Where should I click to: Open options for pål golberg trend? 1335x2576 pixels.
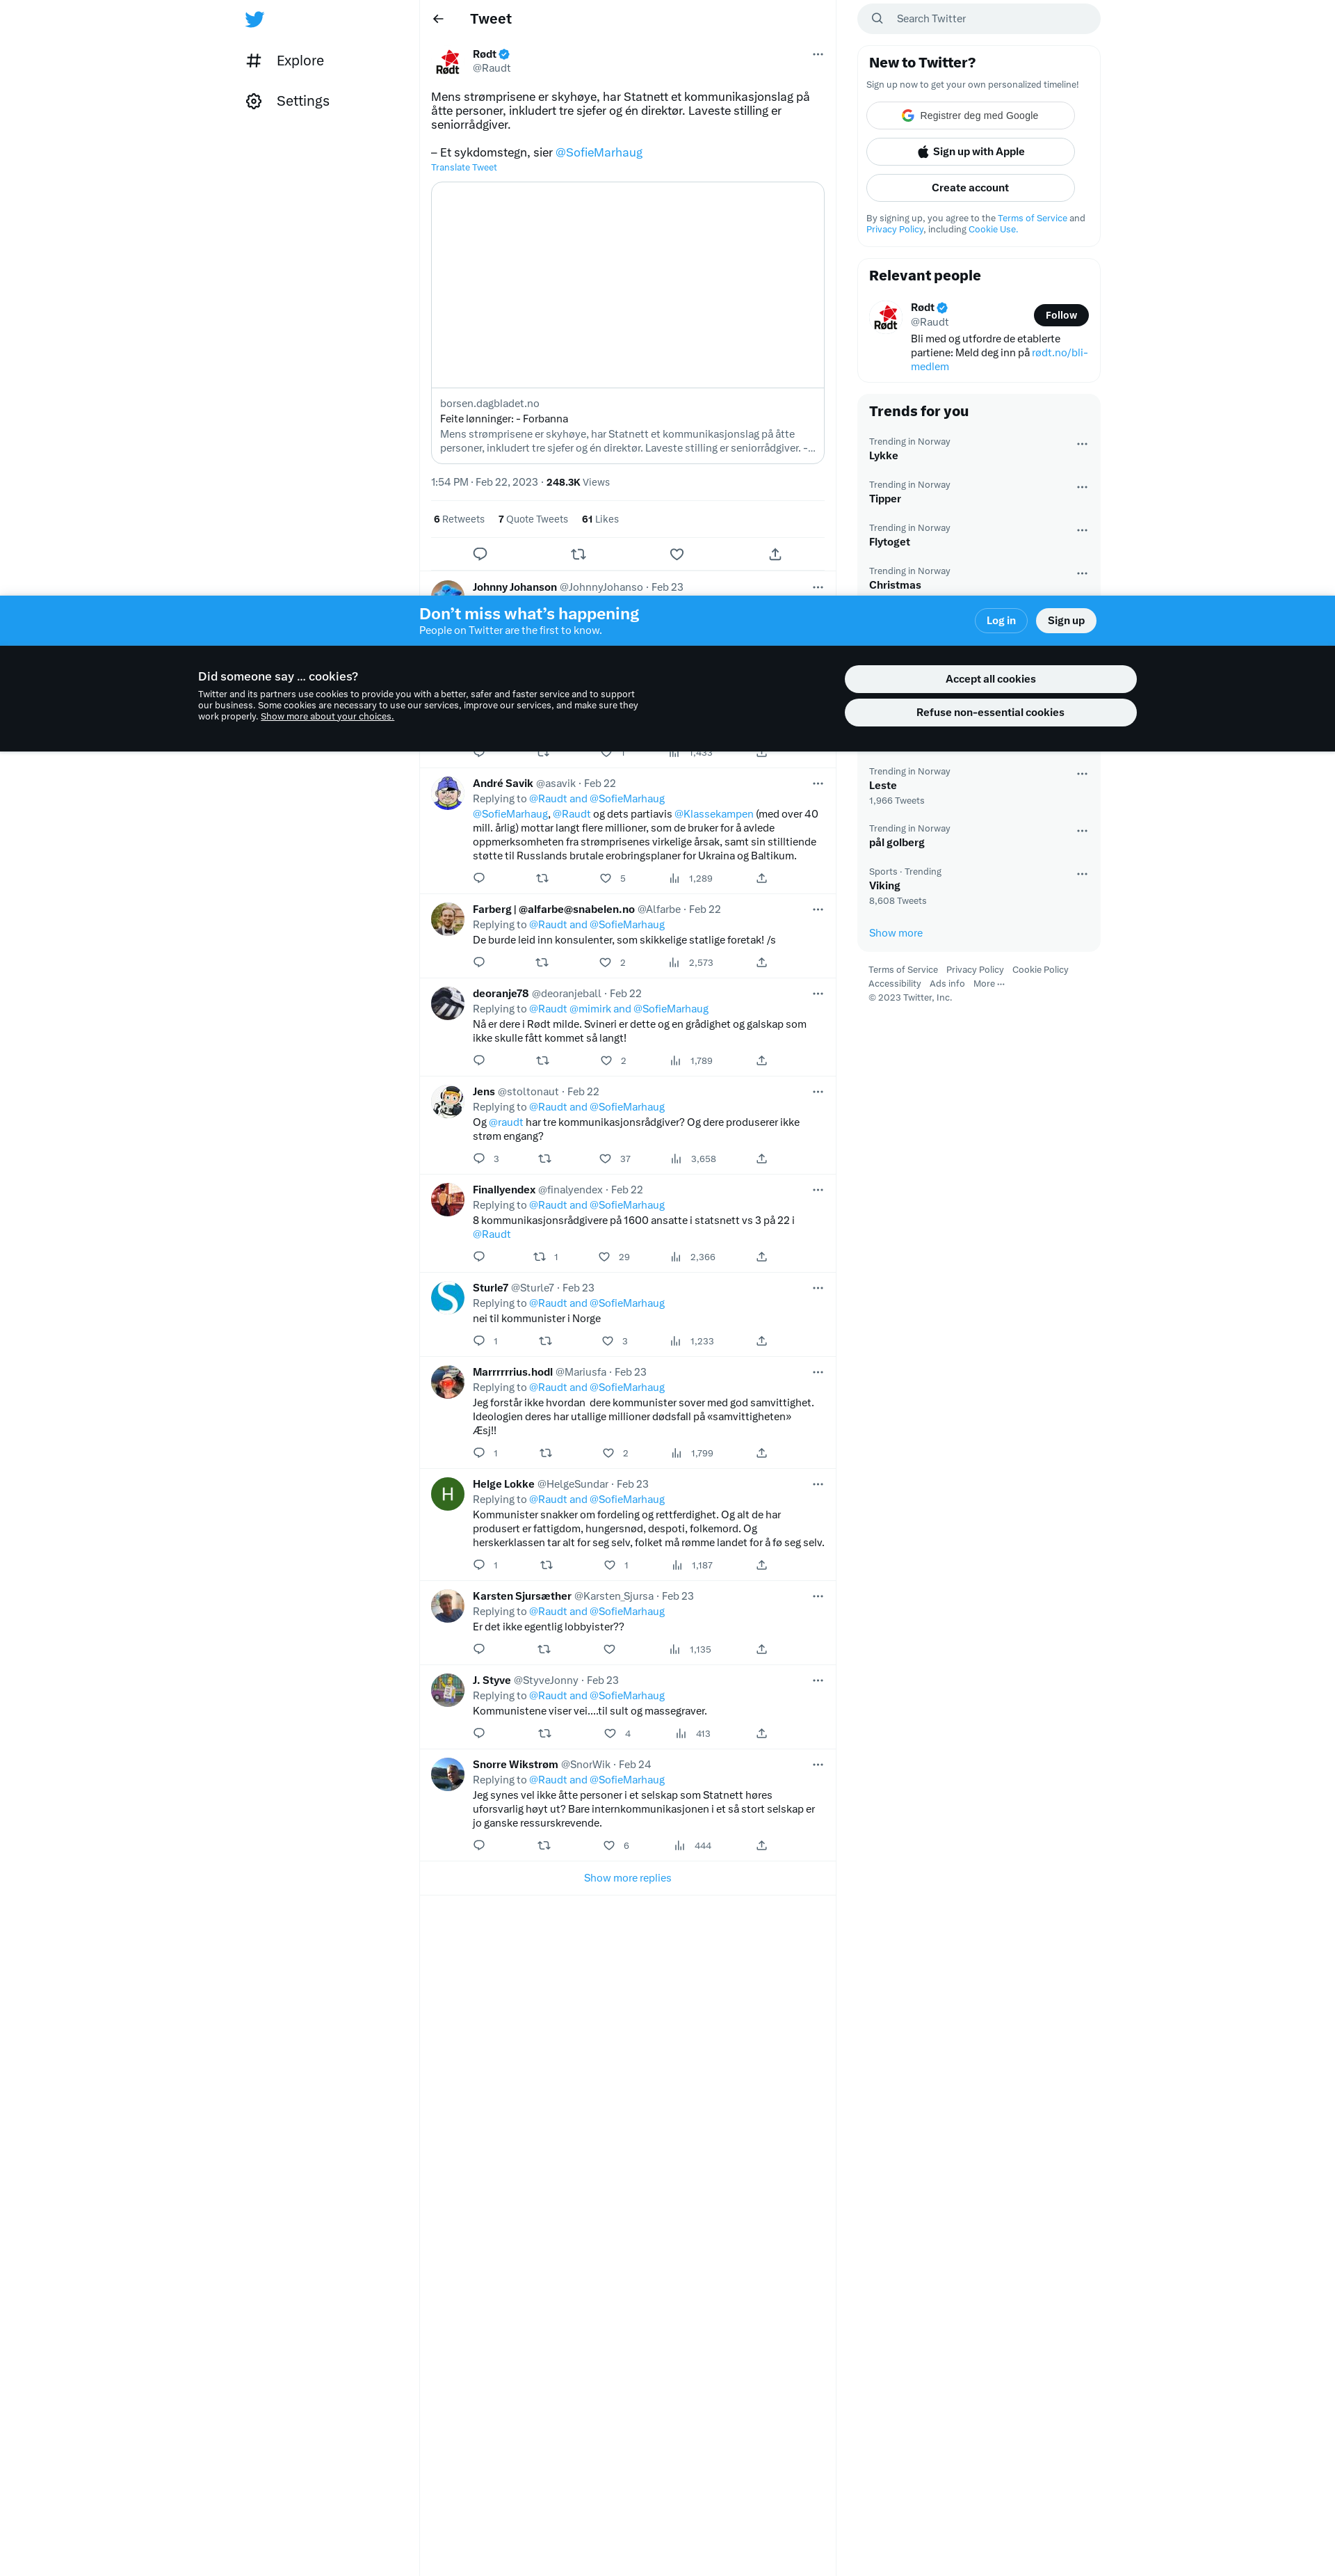tap(1081, 831)
